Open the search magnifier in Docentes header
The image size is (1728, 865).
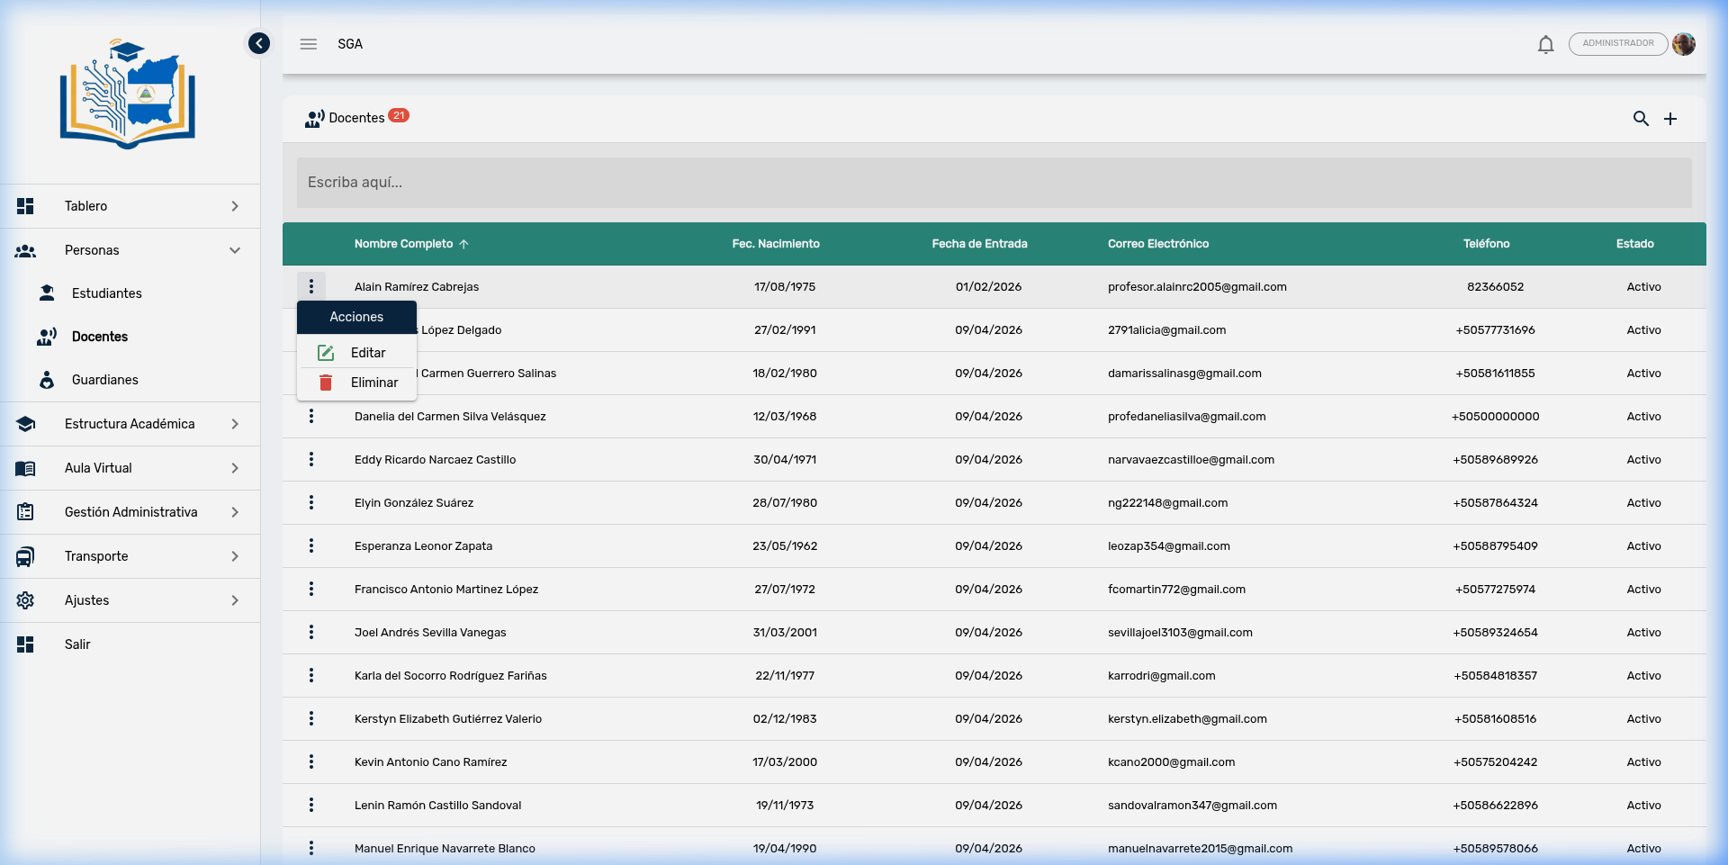tap(1641, 119)
